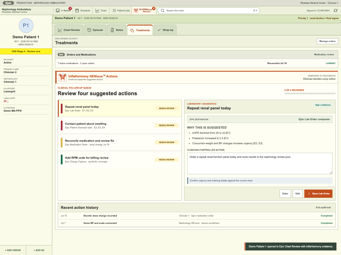Click the Epic logo in the top bar
The width and height of the screenshot is (341, 255).
tap(8, 3)
